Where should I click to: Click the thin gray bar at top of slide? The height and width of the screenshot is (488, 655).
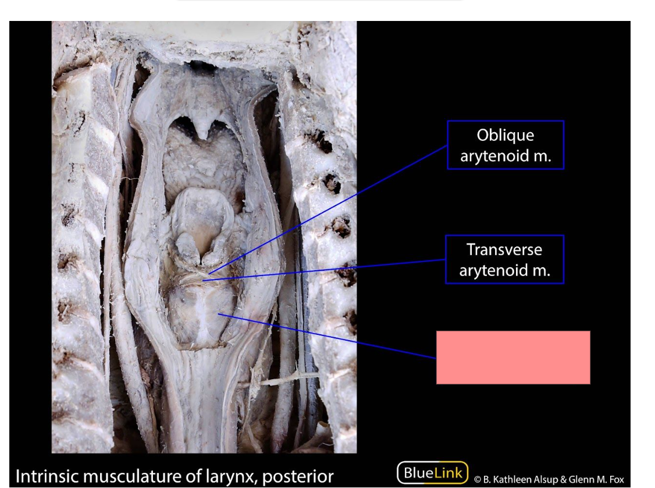tap(320, 1)
